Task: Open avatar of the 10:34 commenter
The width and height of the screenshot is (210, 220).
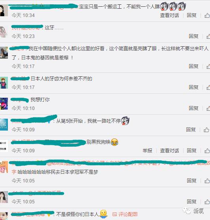Action: coord(4,10)
